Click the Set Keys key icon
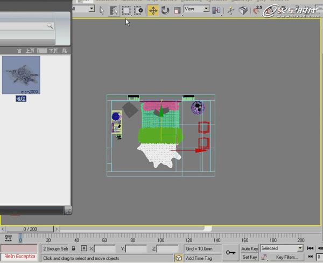The image size is (323, 263). [230, 252]
